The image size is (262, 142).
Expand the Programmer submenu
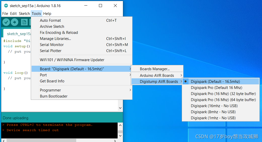pyautogui.click(x=82, y=90)
